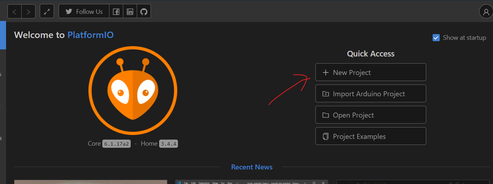Click the back navigation arrow
Viewport: 493px width, 184px height.
pyautogui.click(x=15, y=11)
